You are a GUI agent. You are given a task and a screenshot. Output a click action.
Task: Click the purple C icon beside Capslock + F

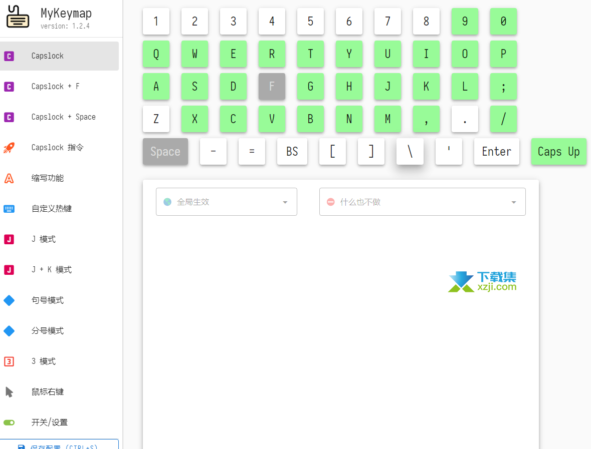9,87
